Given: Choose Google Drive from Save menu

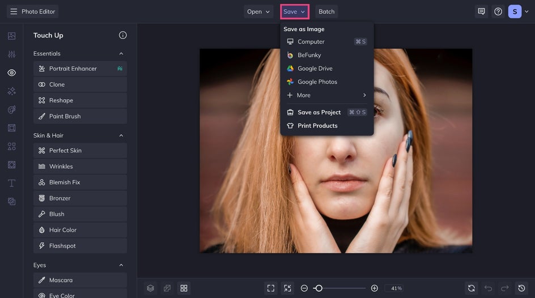Looking at the screenshot, I should pos(315,69).
